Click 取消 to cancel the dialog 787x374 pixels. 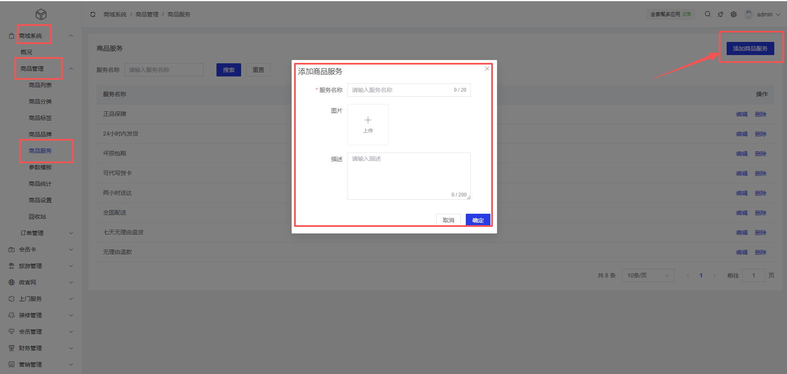pyautogui.click(x=448, y=220)
